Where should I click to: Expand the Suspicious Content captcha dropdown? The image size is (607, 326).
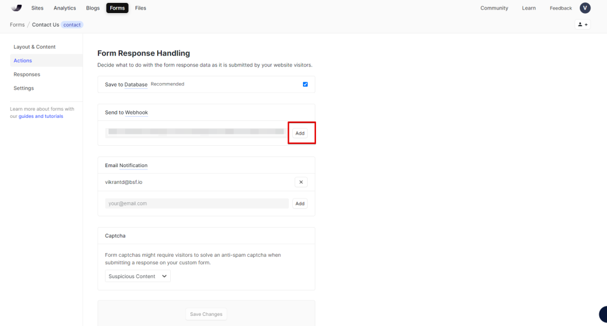138,276
